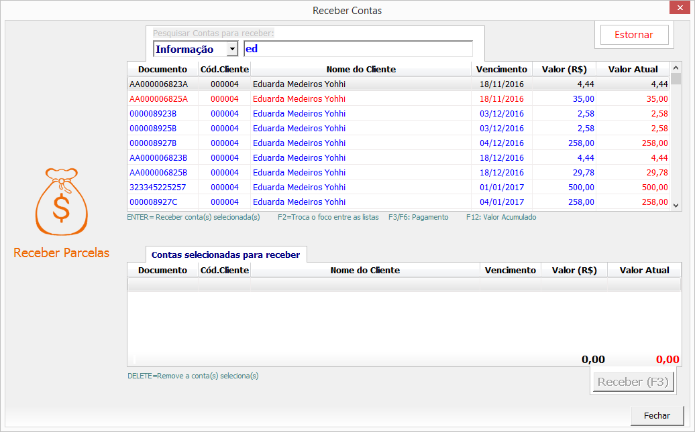This screenshot has height=432, width=695.
Task: Click the DELETE=Remove a conta(s) hint text
Action: pos(193,376)
